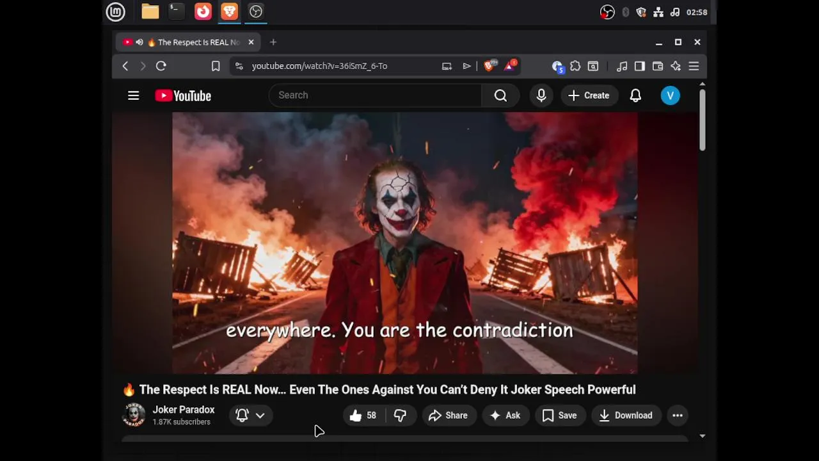Open the file manager folder icon in panel

(150, 12)
